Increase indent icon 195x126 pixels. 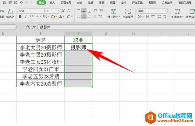click(x=101, y=11)
